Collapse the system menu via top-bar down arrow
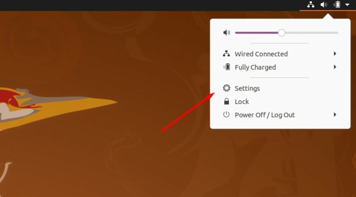This screenshot has width=356, height=197. coord(347,5)
